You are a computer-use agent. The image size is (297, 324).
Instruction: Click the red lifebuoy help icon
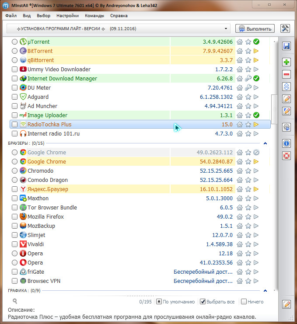click(286, 156)
